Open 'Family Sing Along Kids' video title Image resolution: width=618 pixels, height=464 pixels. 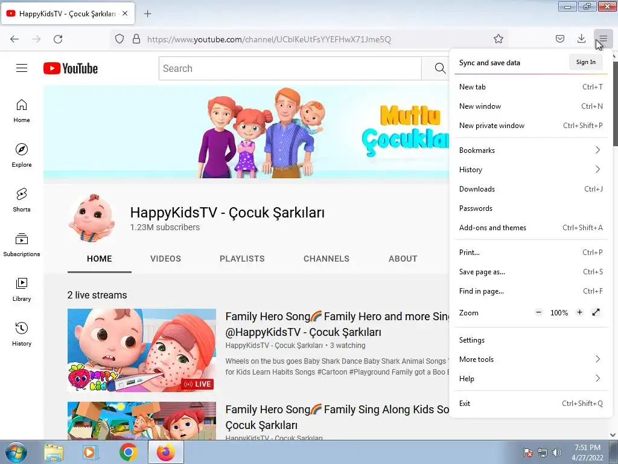(337, 417)
